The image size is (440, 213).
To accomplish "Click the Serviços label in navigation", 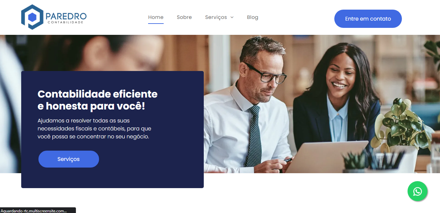I will click(x=216, y=17).
